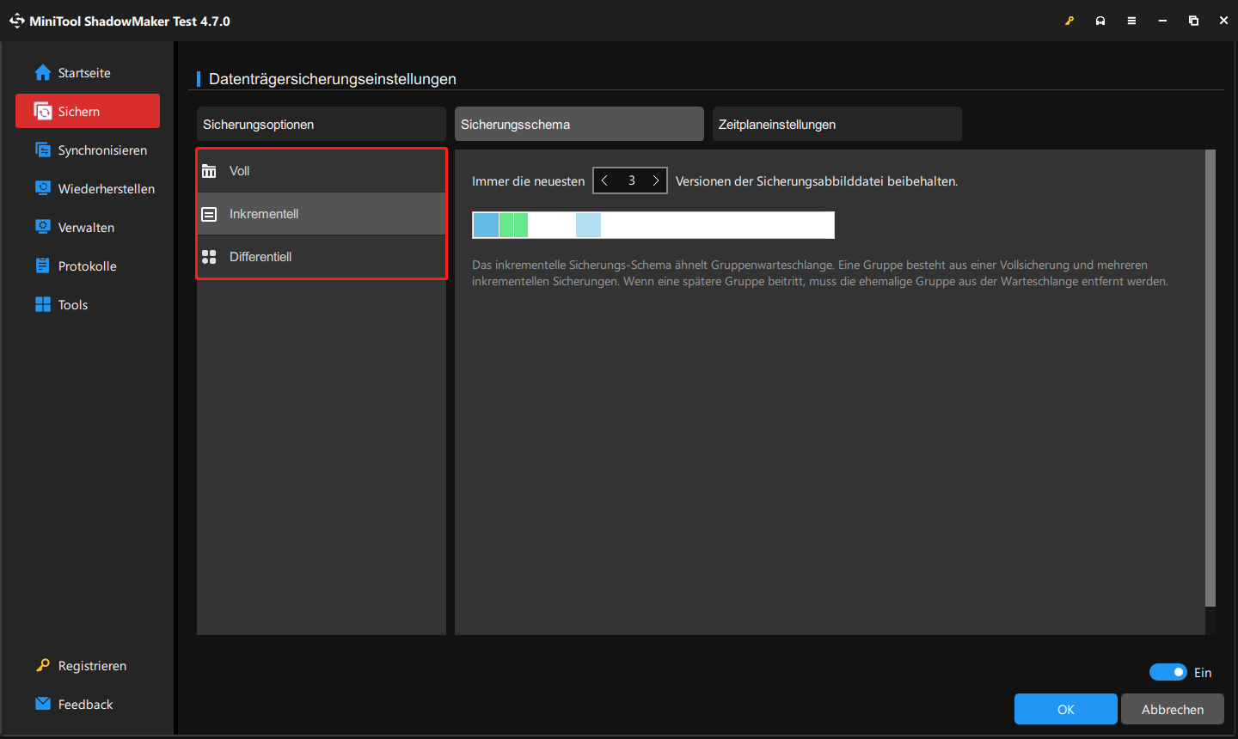This screenshot has width=1238, height=739.
Task: Click the settings panel vertical scrollbar
Action: click(1210, 378)
